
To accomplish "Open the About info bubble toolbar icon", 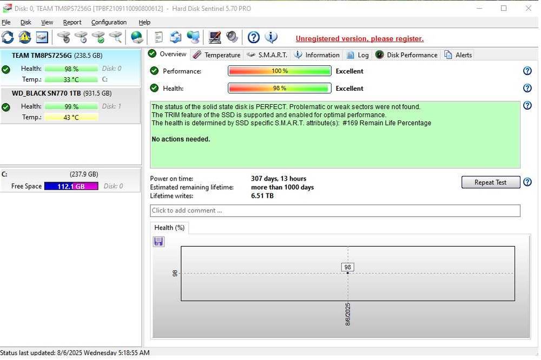I will 271,37.
